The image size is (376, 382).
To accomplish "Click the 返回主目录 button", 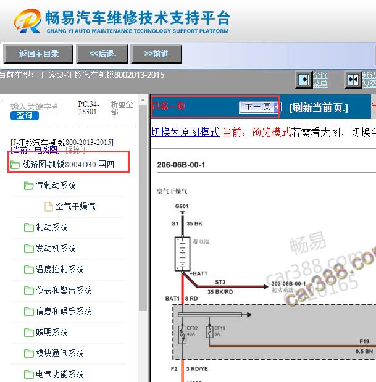I will coord(38,54).
